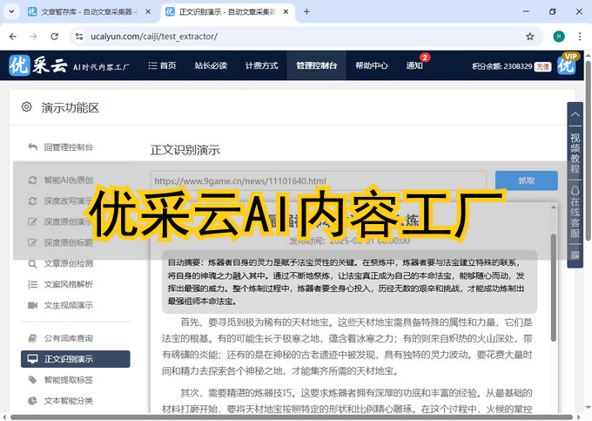Click 回管理控制台 back link
The width and height of the screenshot is (592, 421).
click(x=68, y=147)
